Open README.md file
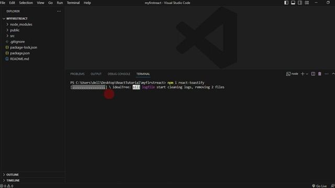 coord(19,59)
